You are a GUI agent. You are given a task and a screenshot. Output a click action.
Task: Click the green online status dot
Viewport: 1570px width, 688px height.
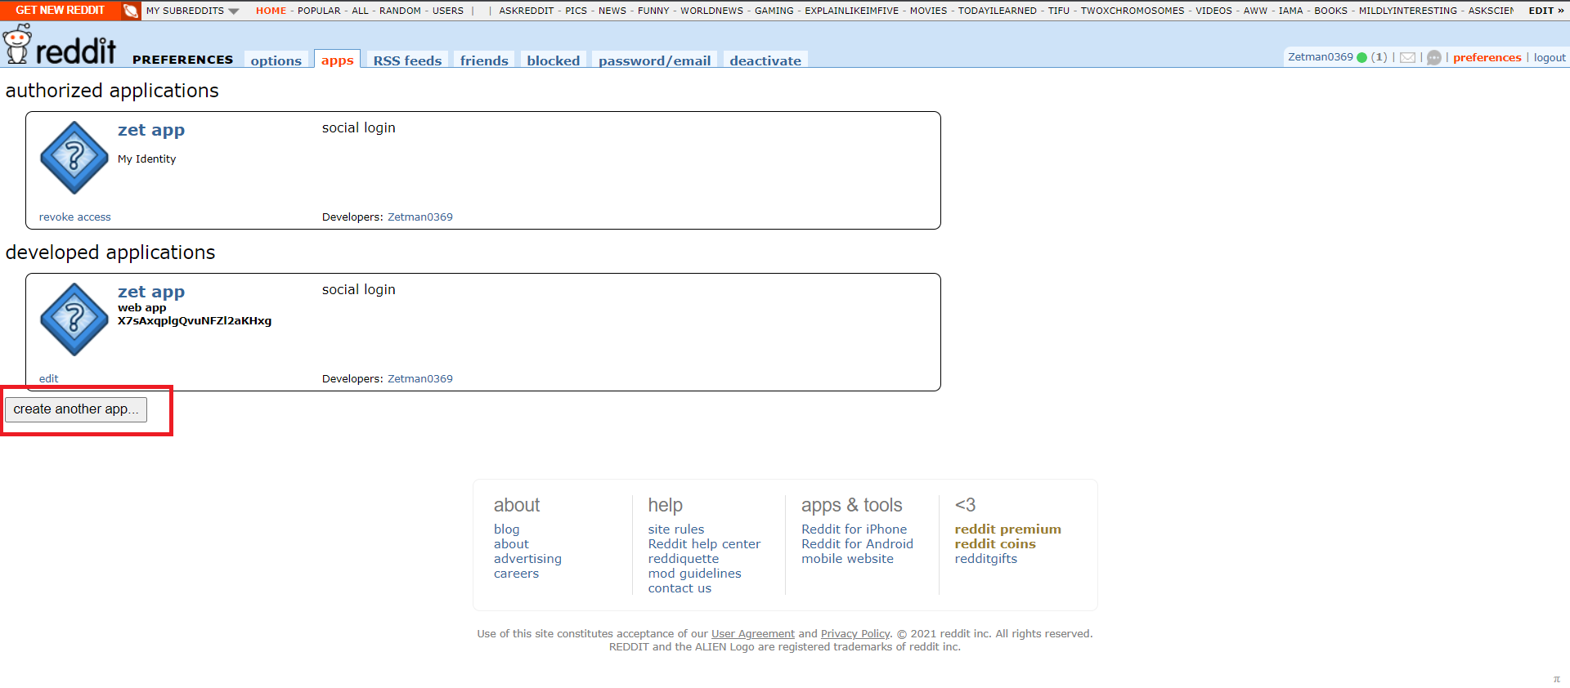click(1361, 57)
